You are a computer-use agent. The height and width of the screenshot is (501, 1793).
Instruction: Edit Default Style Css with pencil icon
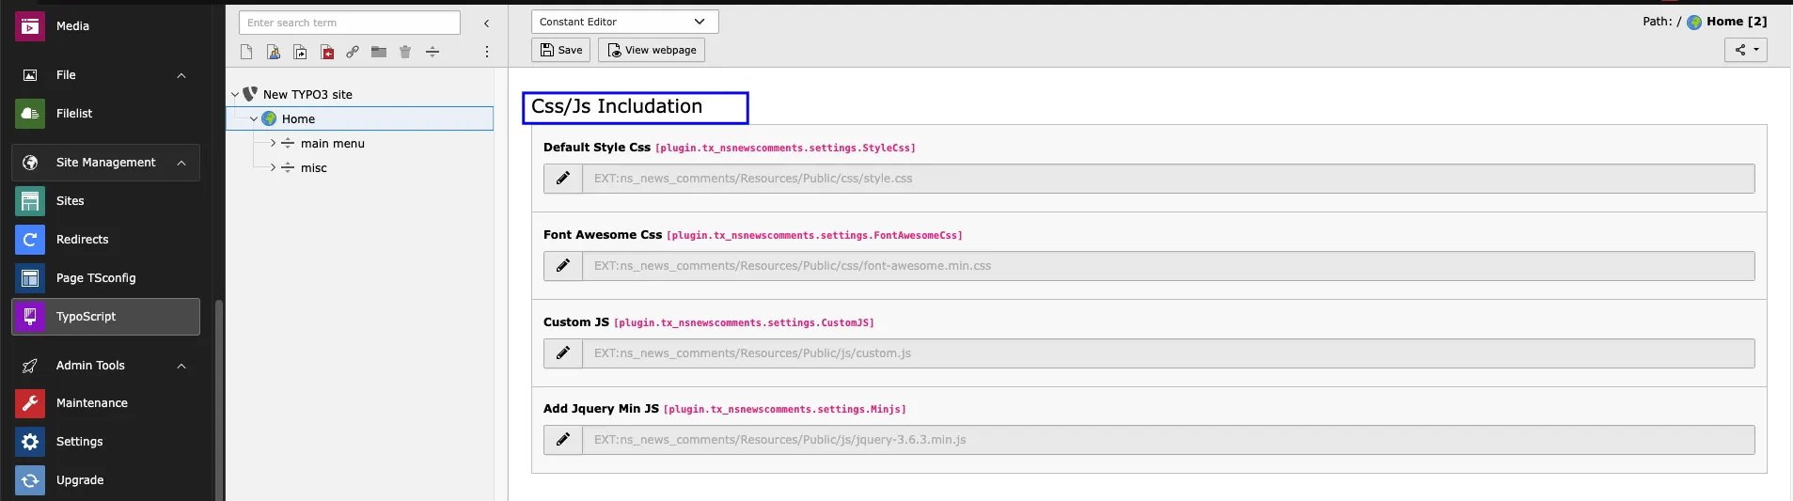(x=563, y=179)
